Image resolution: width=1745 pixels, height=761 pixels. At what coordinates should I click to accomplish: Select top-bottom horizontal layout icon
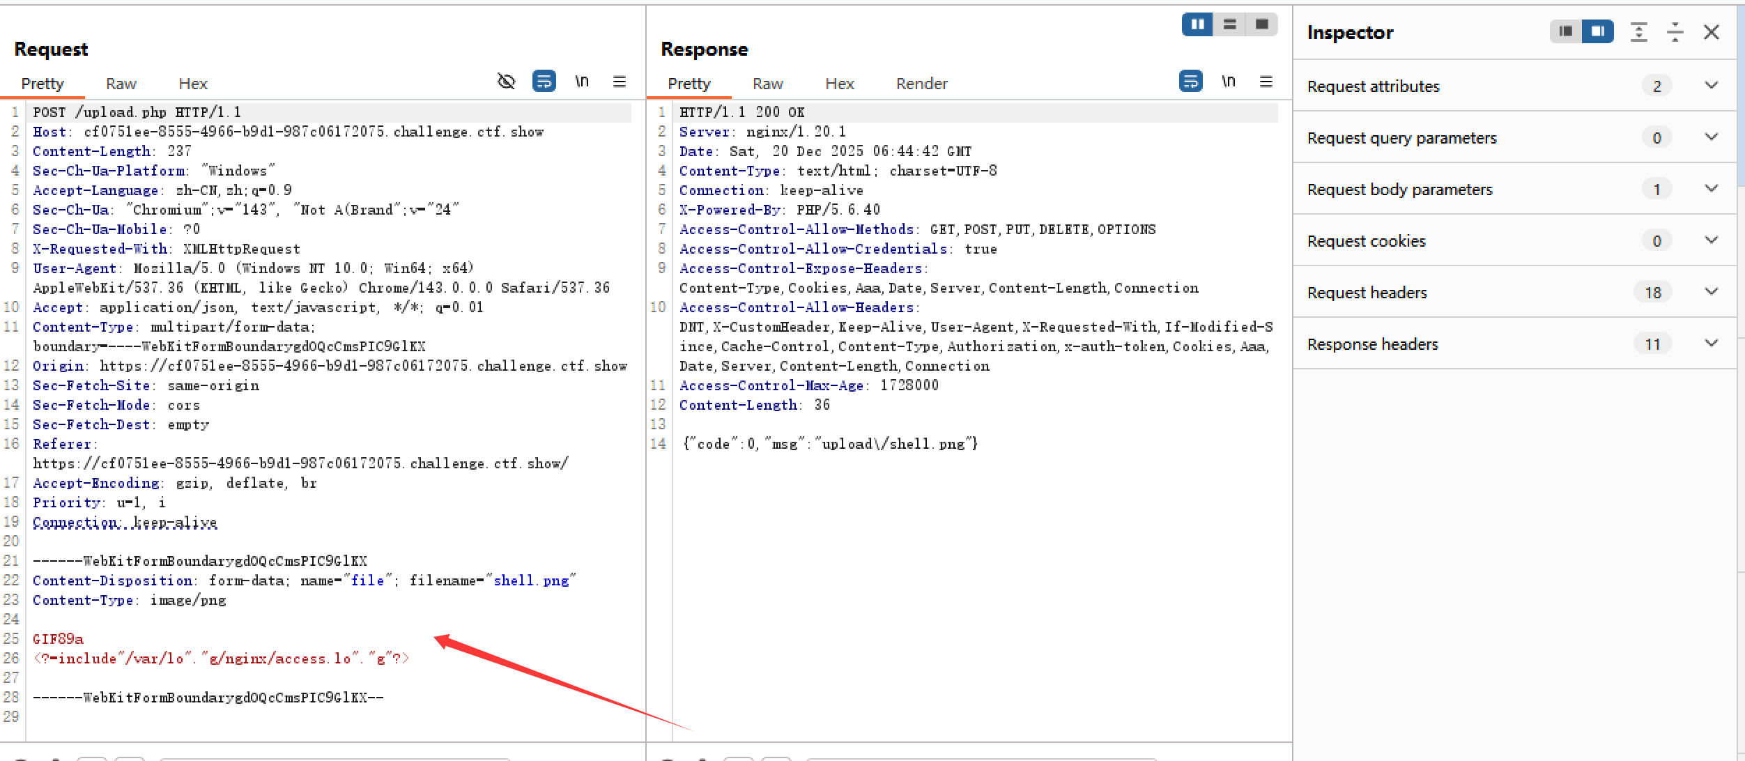(x=1230, y=24)
